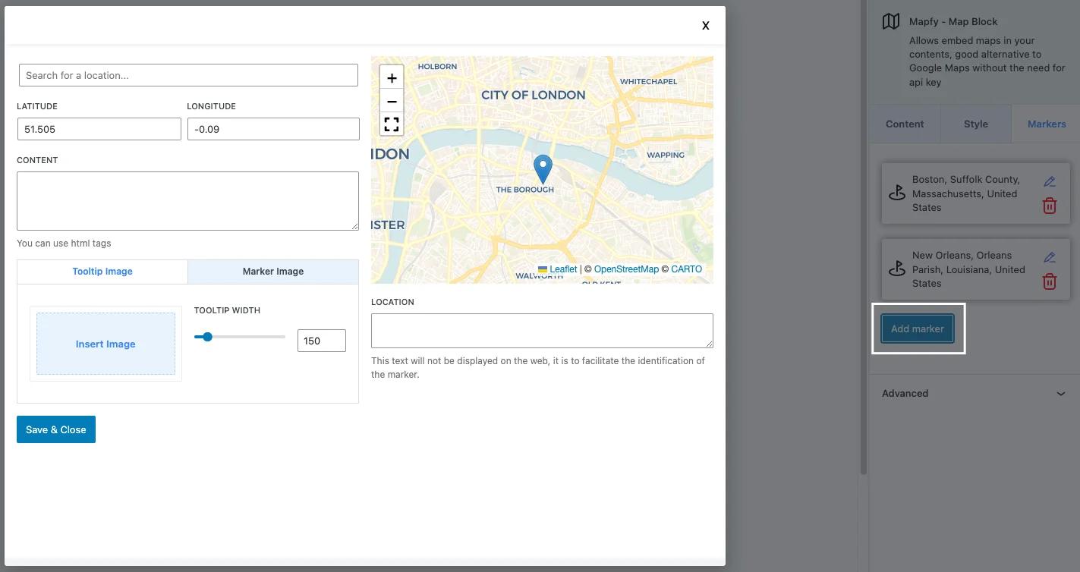Viewport: 1080px width, 572px height.
Task: Click the Mapfy map block logo
Action: click(890, 20)
